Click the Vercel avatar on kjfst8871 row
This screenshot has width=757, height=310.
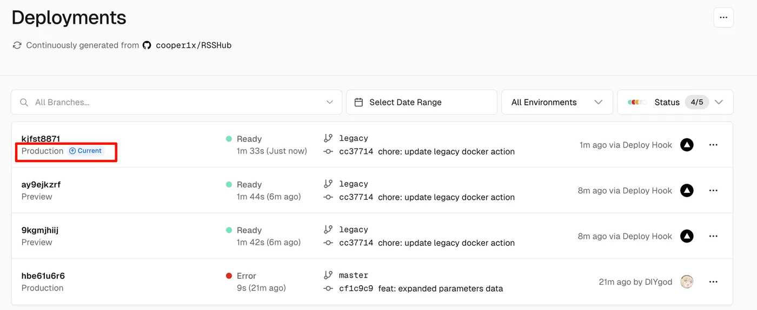click(687, 145)
